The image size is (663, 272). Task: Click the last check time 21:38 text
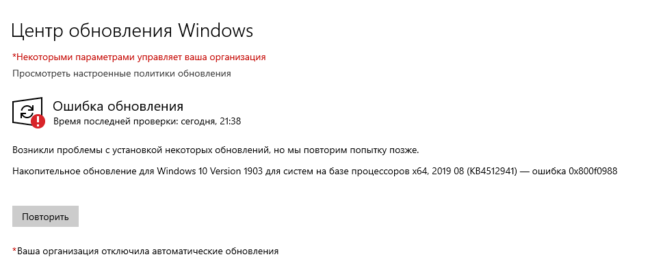231,122
